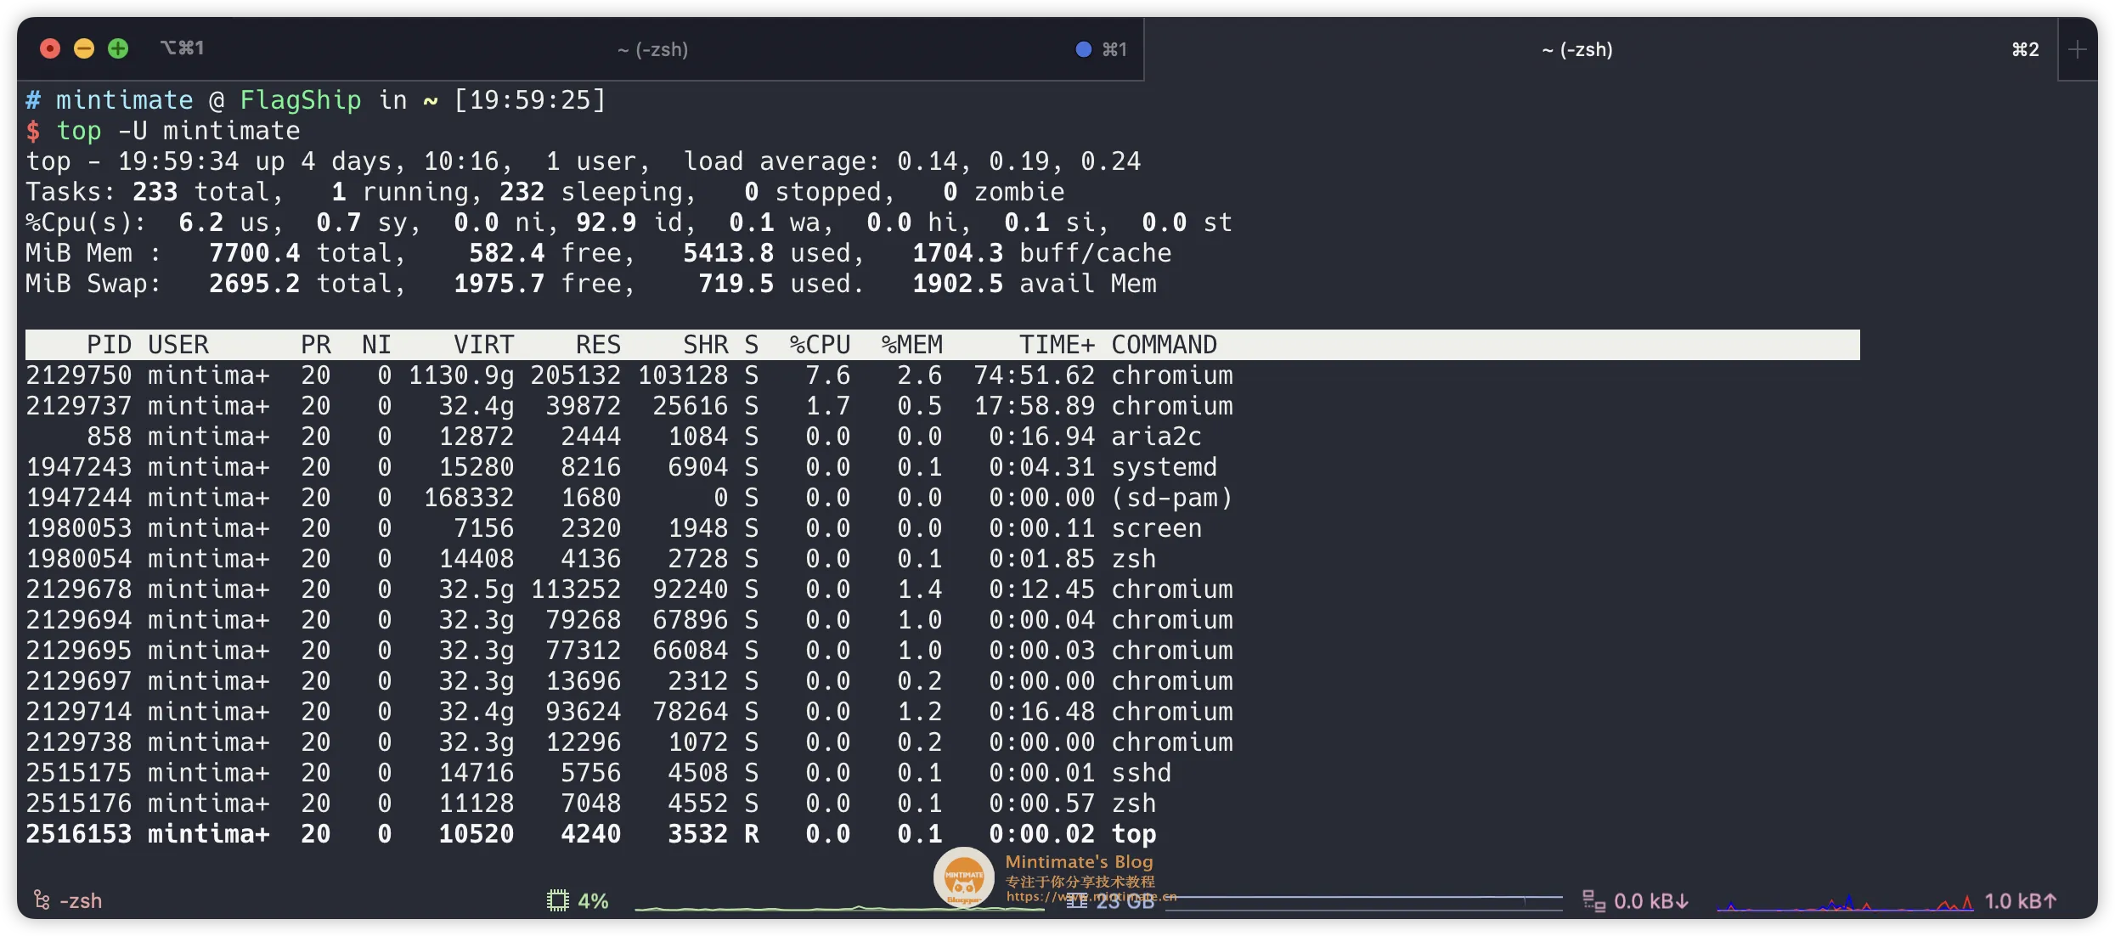The image size is (2115, 936).
Task: Click PID 858 in the aria2c row
Action: tap(109, 437)
